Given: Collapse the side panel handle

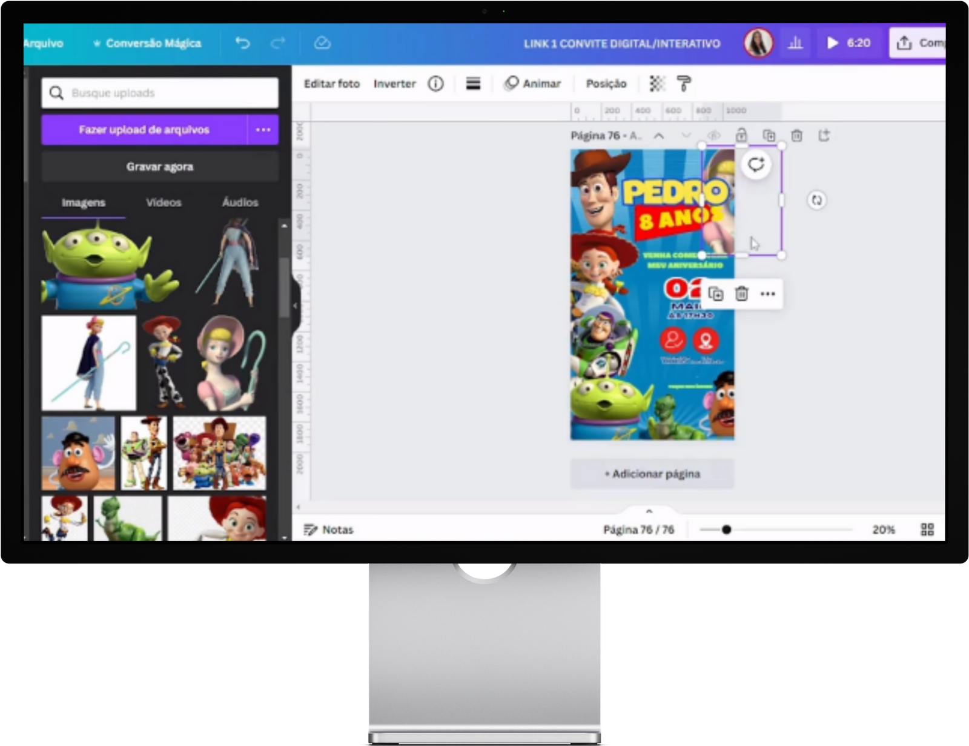Looking at the screenshot, I should tap(296, 305).
